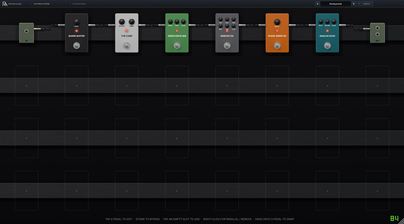
Task: Click the red LED on Green Drive 808
Action: (x=177, y=31)
